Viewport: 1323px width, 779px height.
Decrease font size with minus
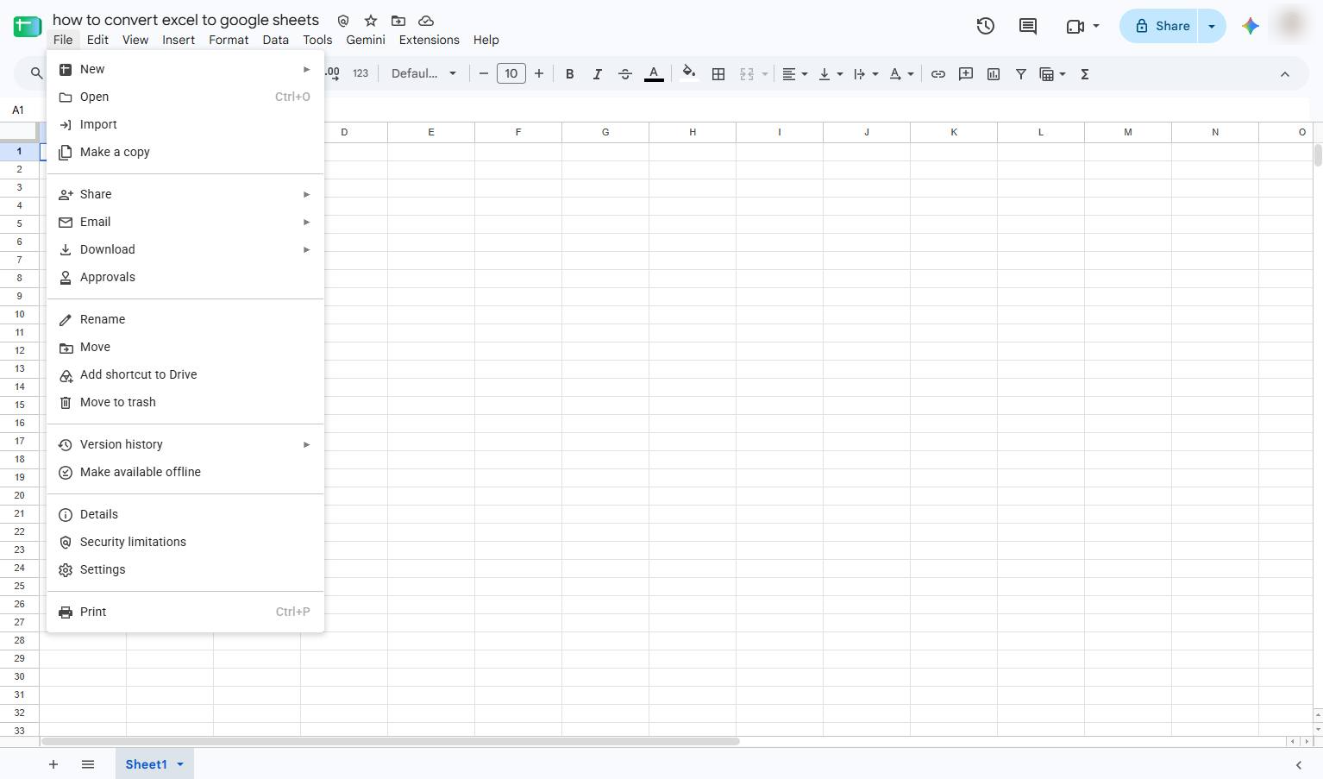coord(483,74)
